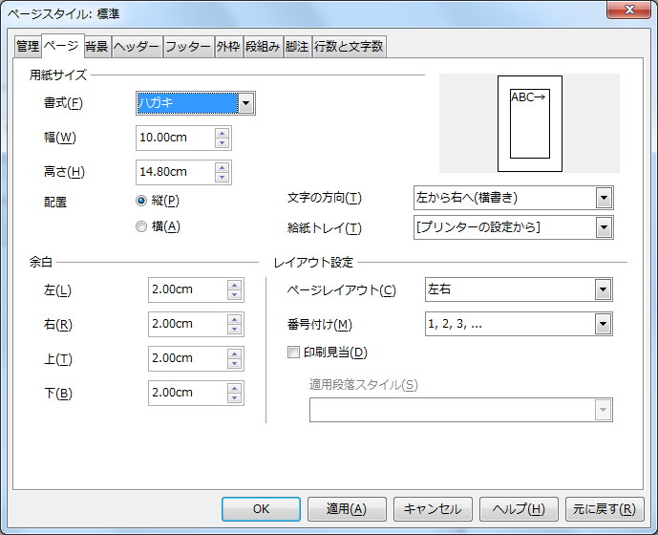This screenshot has height=535, width=658.
Task: Click the 適用 apply button
Action: click(x=347, y=509)
